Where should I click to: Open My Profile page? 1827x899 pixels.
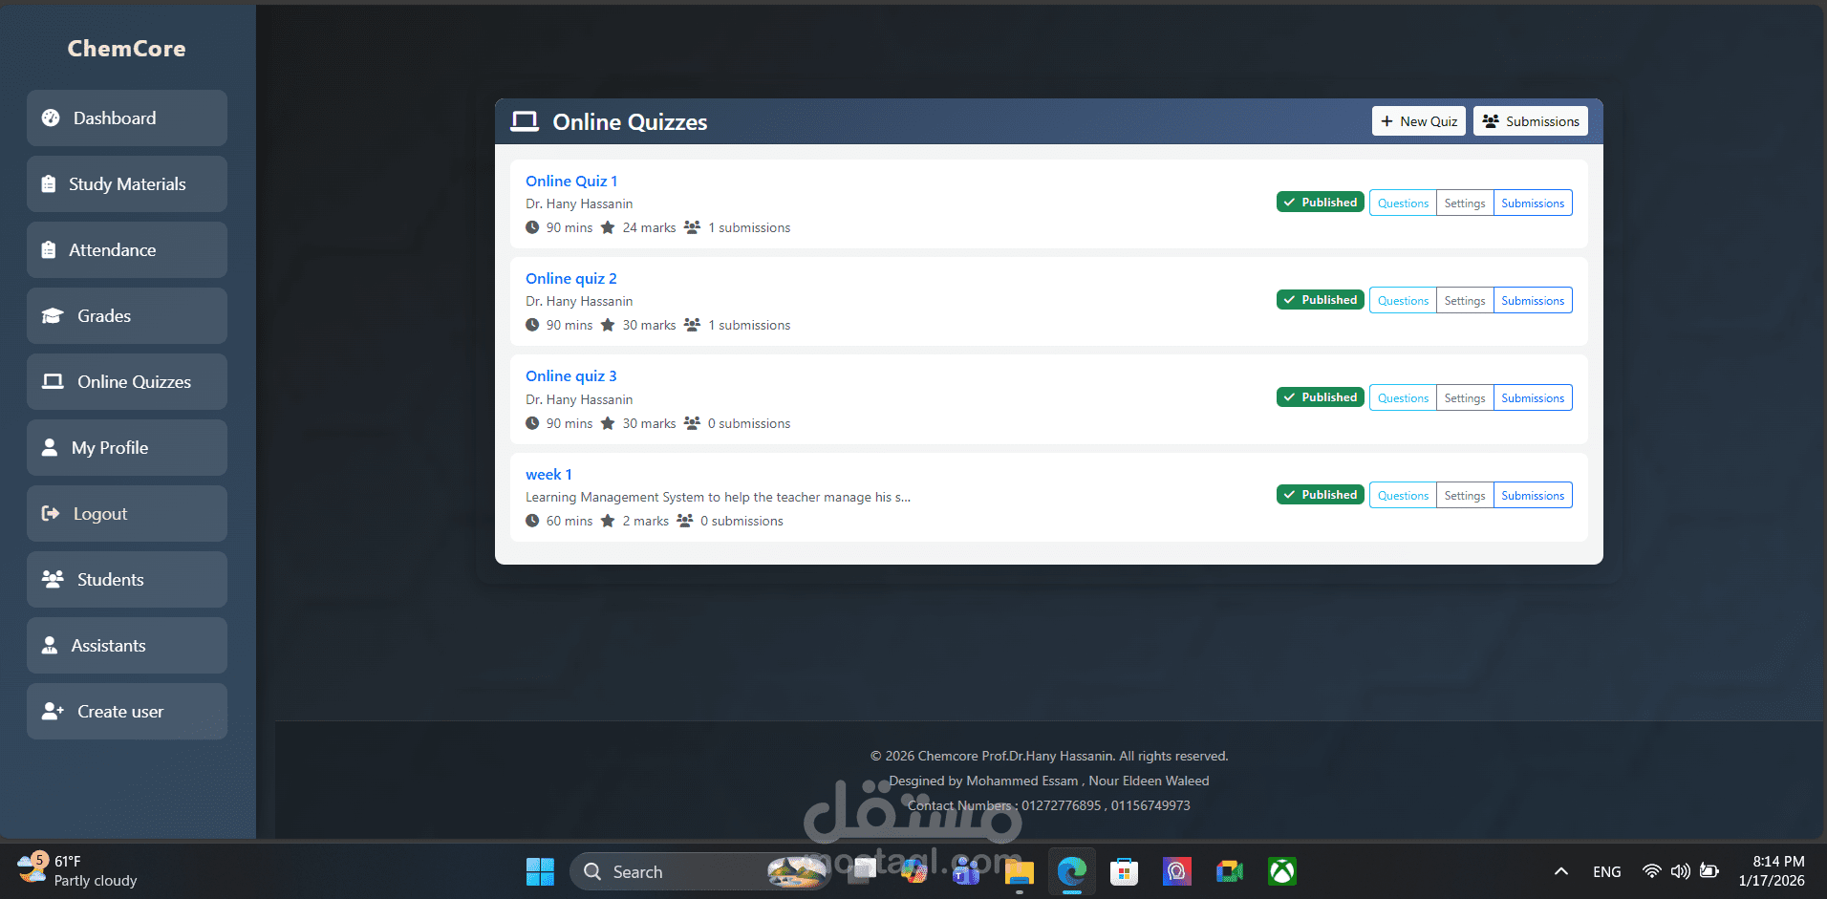point(127,447)
